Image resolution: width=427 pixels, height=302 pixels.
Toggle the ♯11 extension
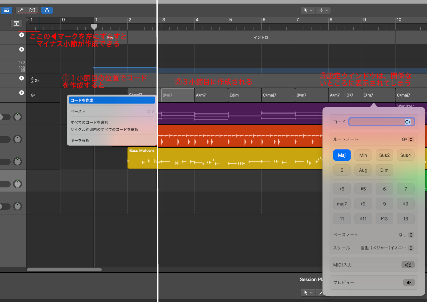[x=363, y=219]
